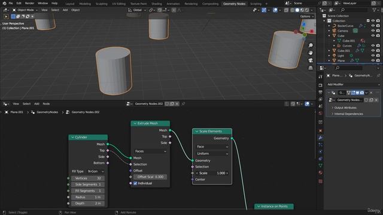The height and width of the screenshot is (215, 383).
Task: Open the File menu
Action: tap(11, 4)
